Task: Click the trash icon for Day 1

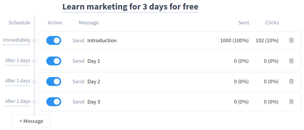Action: (x=291, y=61)
